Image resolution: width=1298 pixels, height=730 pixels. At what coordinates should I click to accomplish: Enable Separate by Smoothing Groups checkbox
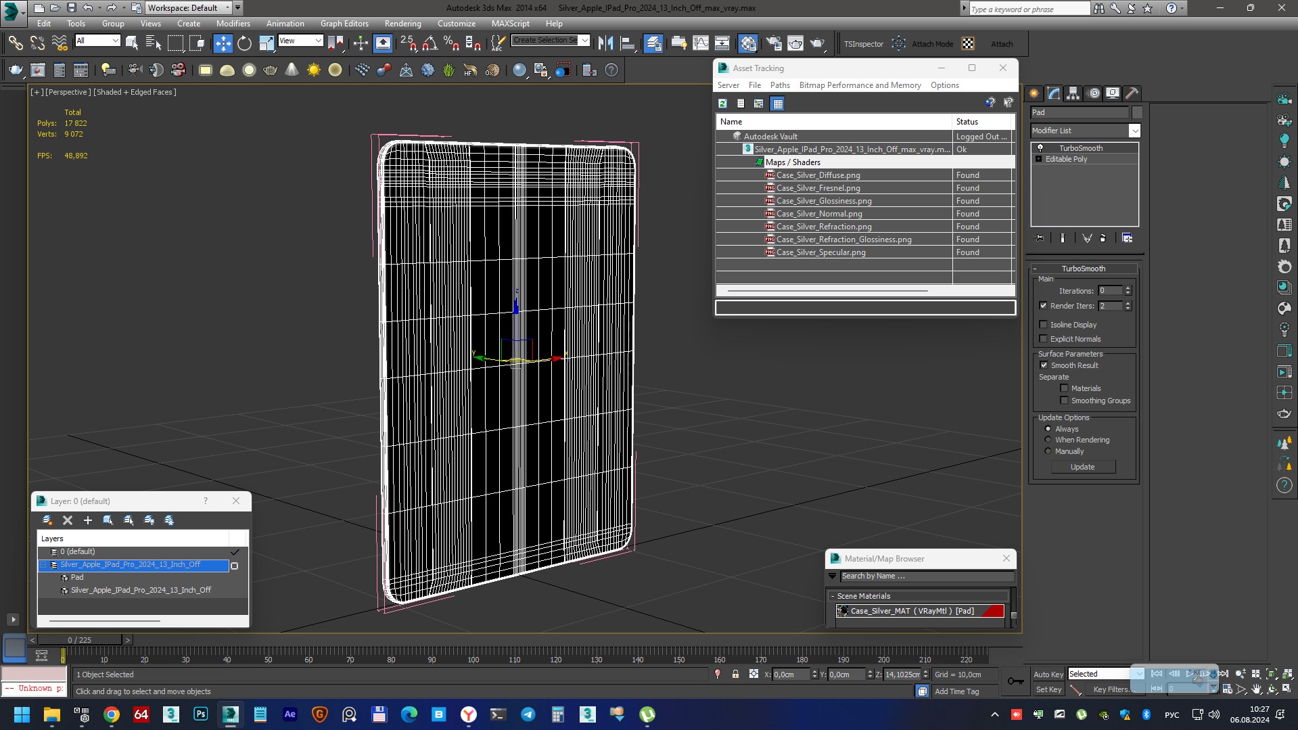(x=1064, y=401)
